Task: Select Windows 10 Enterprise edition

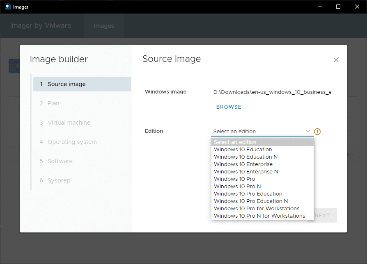Action: click(243, 164)
